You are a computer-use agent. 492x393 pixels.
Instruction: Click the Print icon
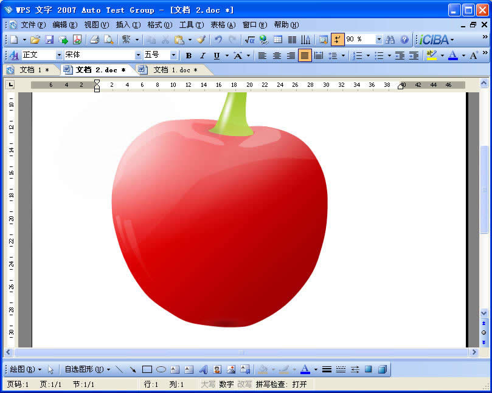click(x=94, y=39)
